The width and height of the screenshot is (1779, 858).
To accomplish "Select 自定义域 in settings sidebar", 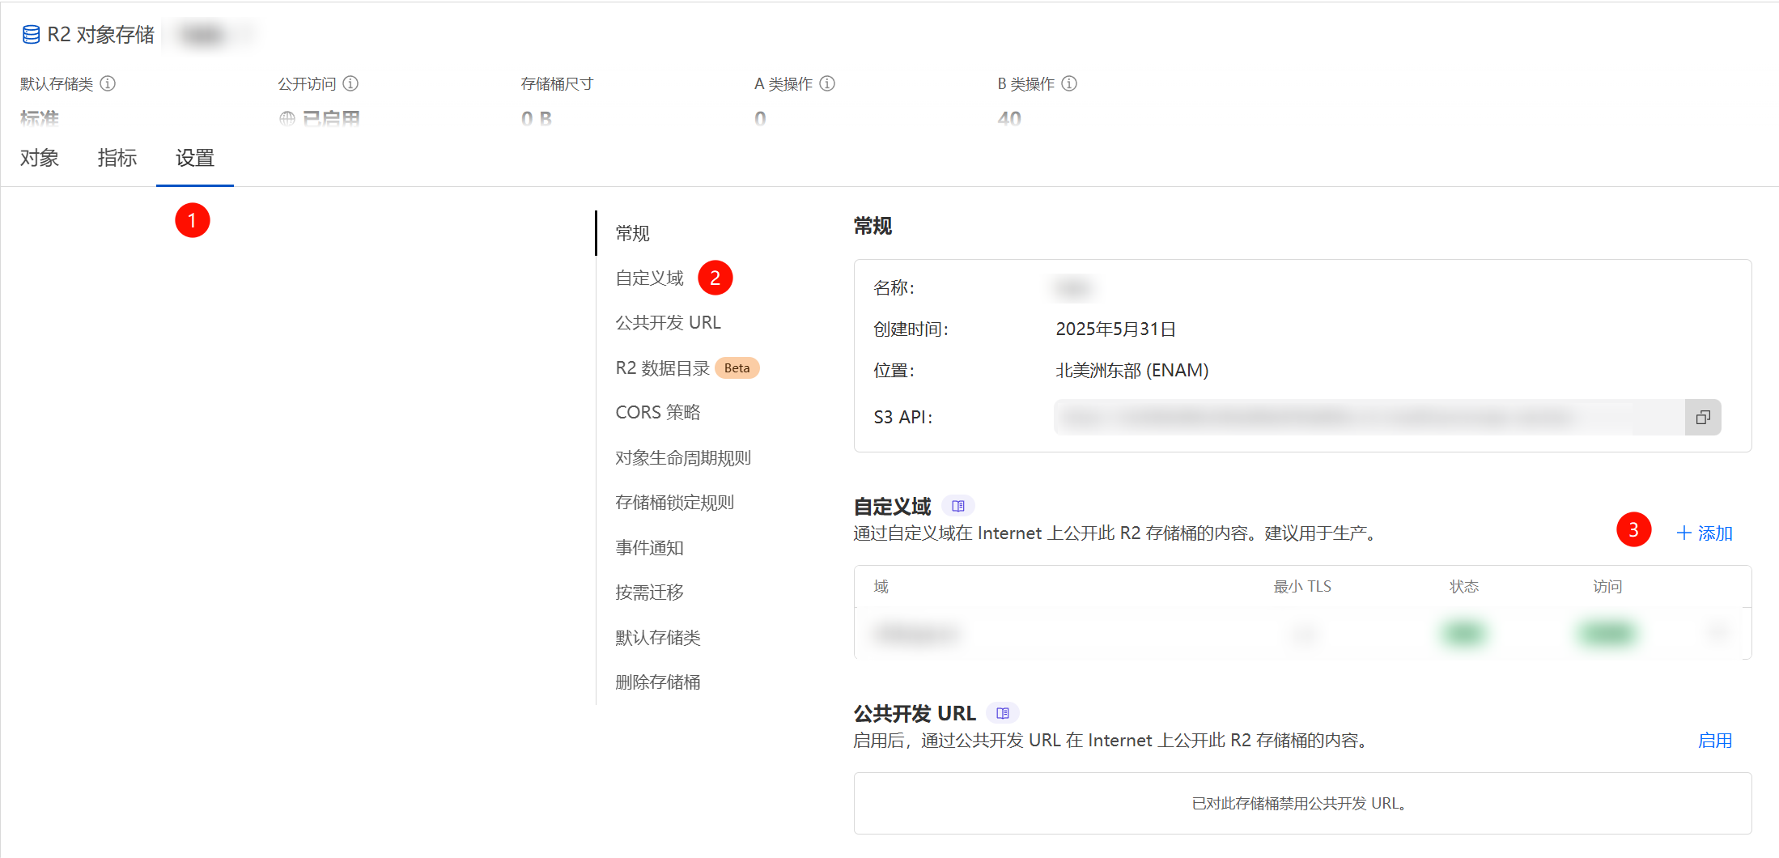I will [x=649, y=278].
